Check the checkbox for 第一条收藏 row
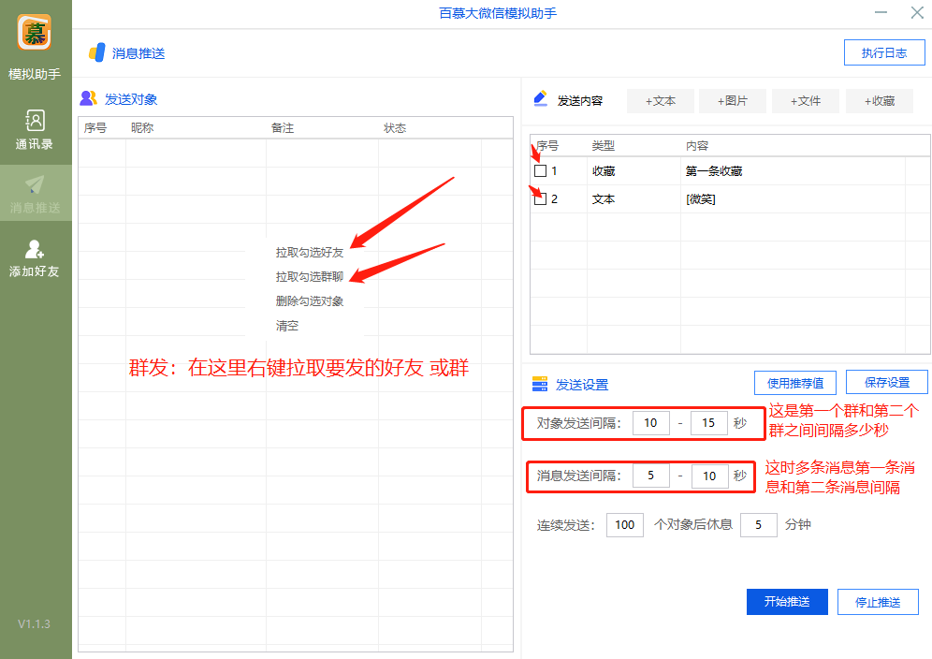The width and height of the screenshot is (932, 659). (x=538, y=171)
